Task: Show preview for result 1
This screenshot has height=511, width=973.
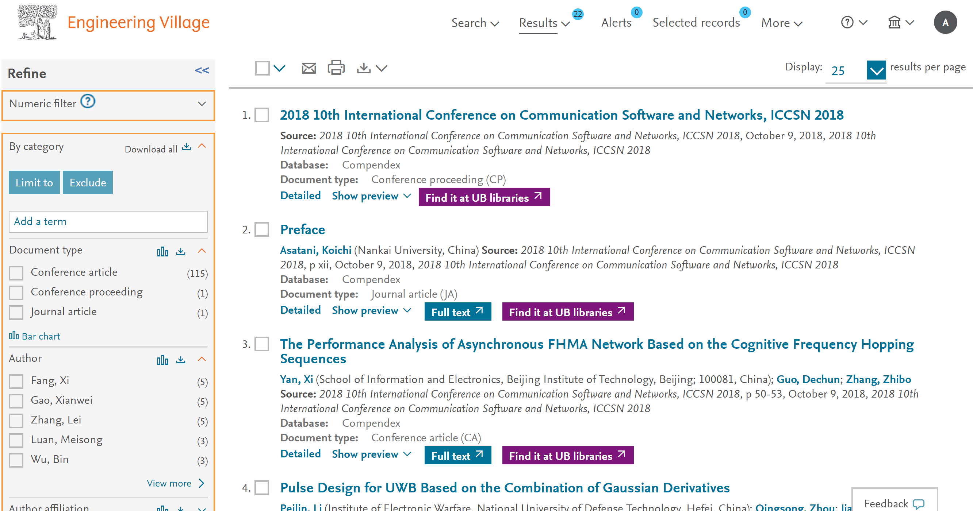Action: [371, 196]
